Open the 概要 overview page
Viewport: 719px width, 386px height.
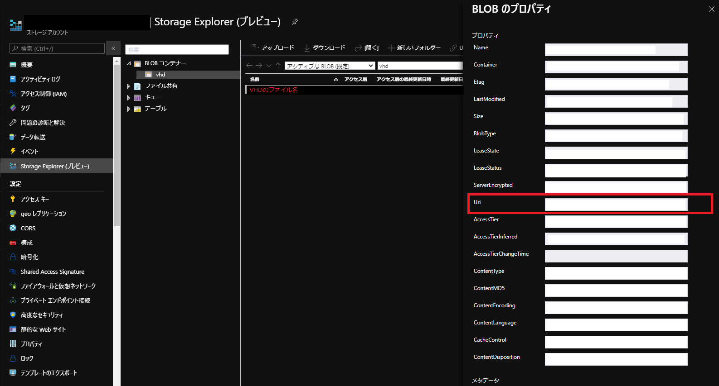26,65
